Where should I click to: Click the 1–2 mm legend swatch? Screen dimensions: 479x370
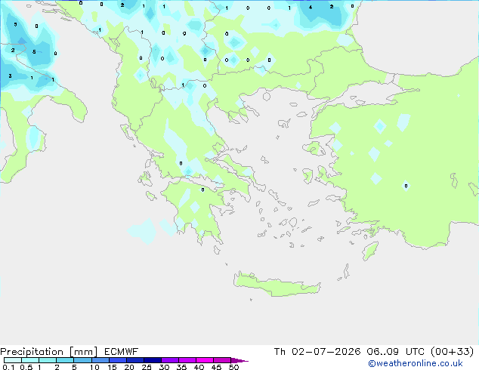coord(48,360)
